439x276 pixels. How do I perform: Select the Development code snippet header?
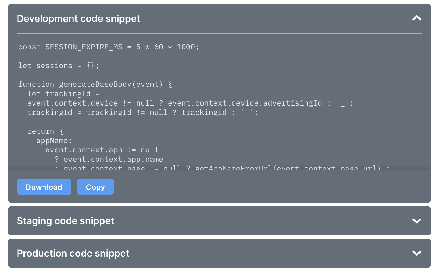coord(78,18)
